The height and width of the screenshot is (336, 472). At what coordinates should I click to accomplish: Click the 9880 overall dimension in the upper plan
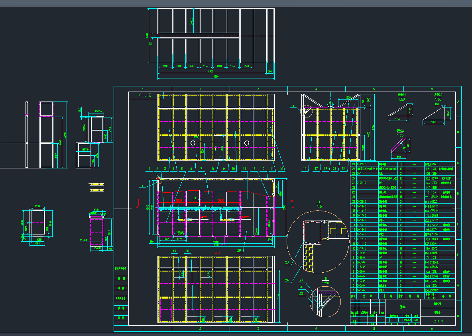[x=216, y=76]
